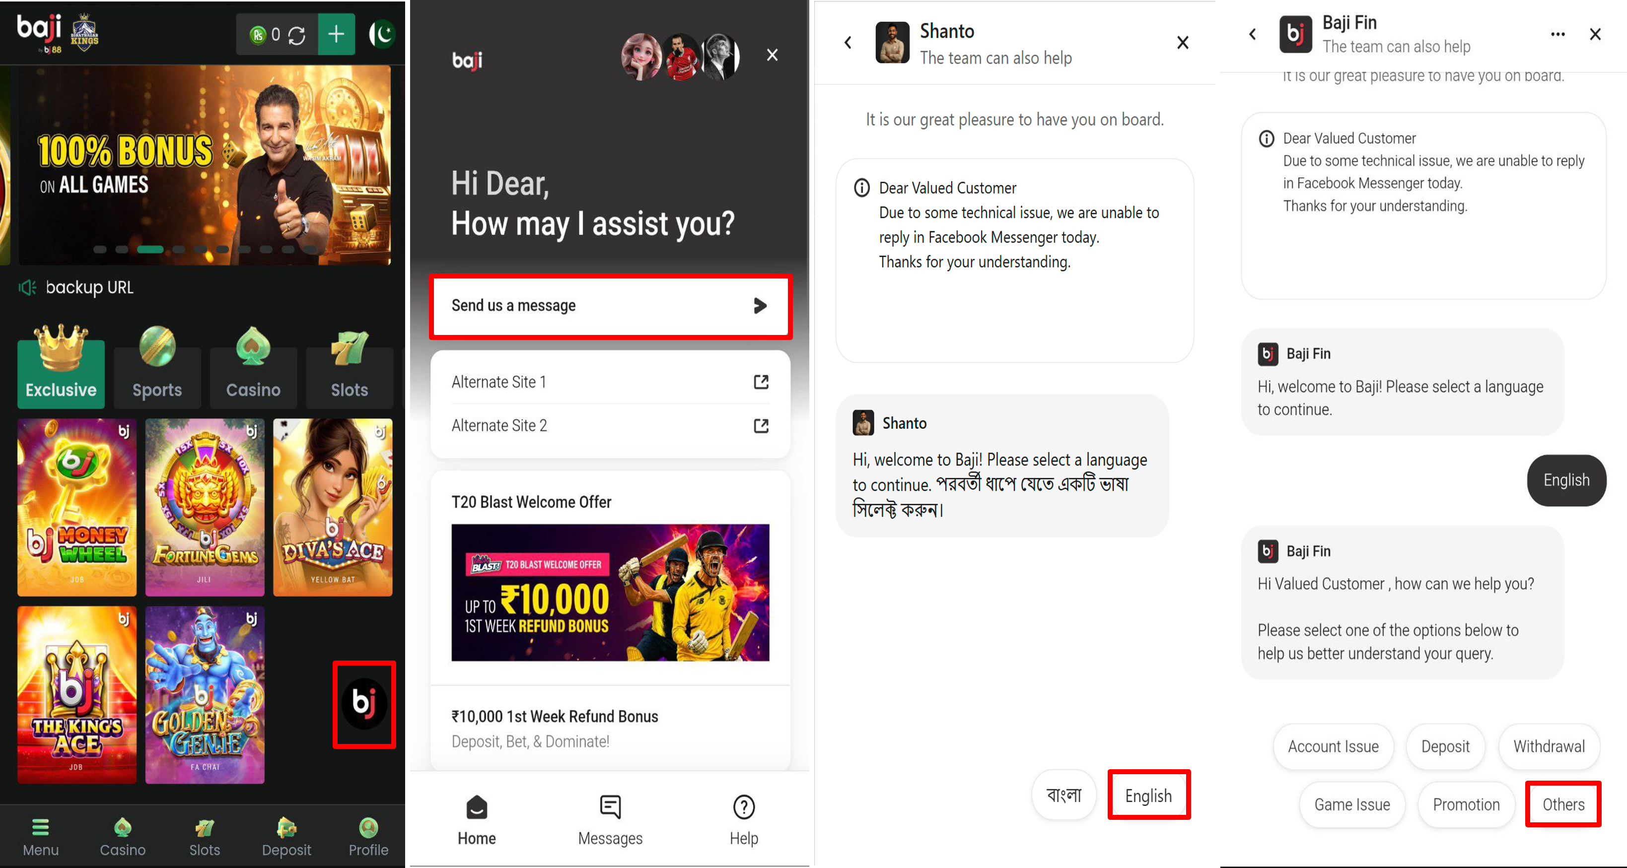Open Slots in bottom navigation
1627x868 pixels.
pyautogui.click(x=205, y=837)
